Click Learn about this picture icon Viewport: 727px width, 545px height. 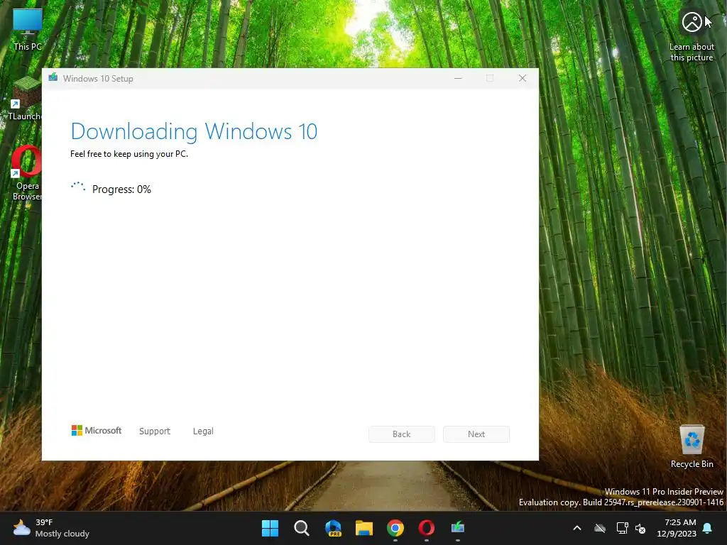692,22
